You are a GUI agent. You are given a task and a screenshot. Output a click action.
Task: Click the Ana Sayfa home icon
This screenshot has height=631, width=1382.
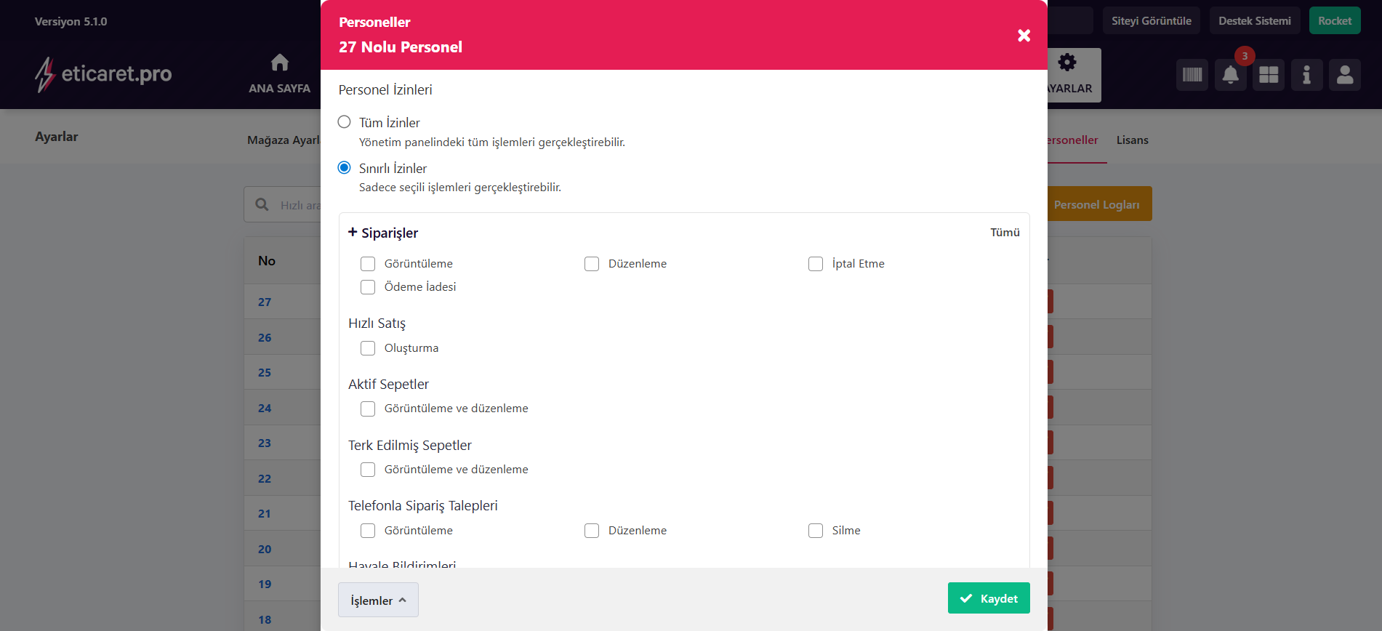[x=279, y=63]
